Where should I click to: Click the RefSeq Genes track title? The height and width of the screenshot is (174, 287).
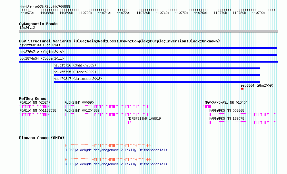(33, 99)
